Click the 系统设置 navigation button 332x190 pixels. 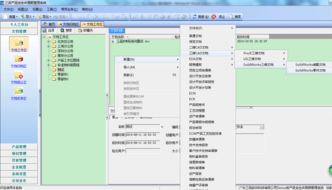pyautogui.click(x=19, y=174)
